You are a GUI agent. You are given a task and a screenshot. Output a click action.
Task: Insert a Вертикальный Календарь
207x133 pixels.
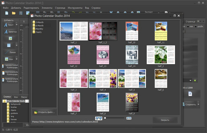point(10,73)
